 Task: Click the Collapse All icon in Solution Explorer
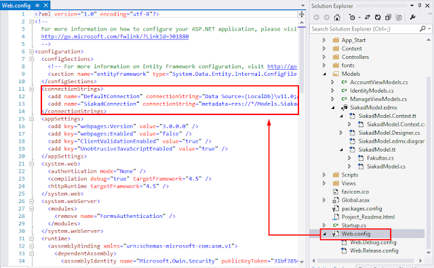coord(388,18)
